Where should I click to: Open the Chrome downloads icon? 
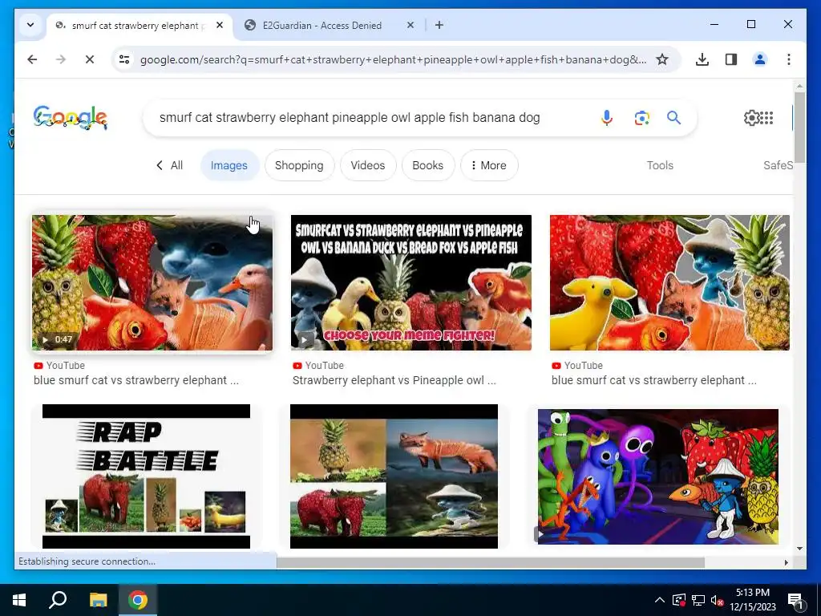(x=702, y=59)
